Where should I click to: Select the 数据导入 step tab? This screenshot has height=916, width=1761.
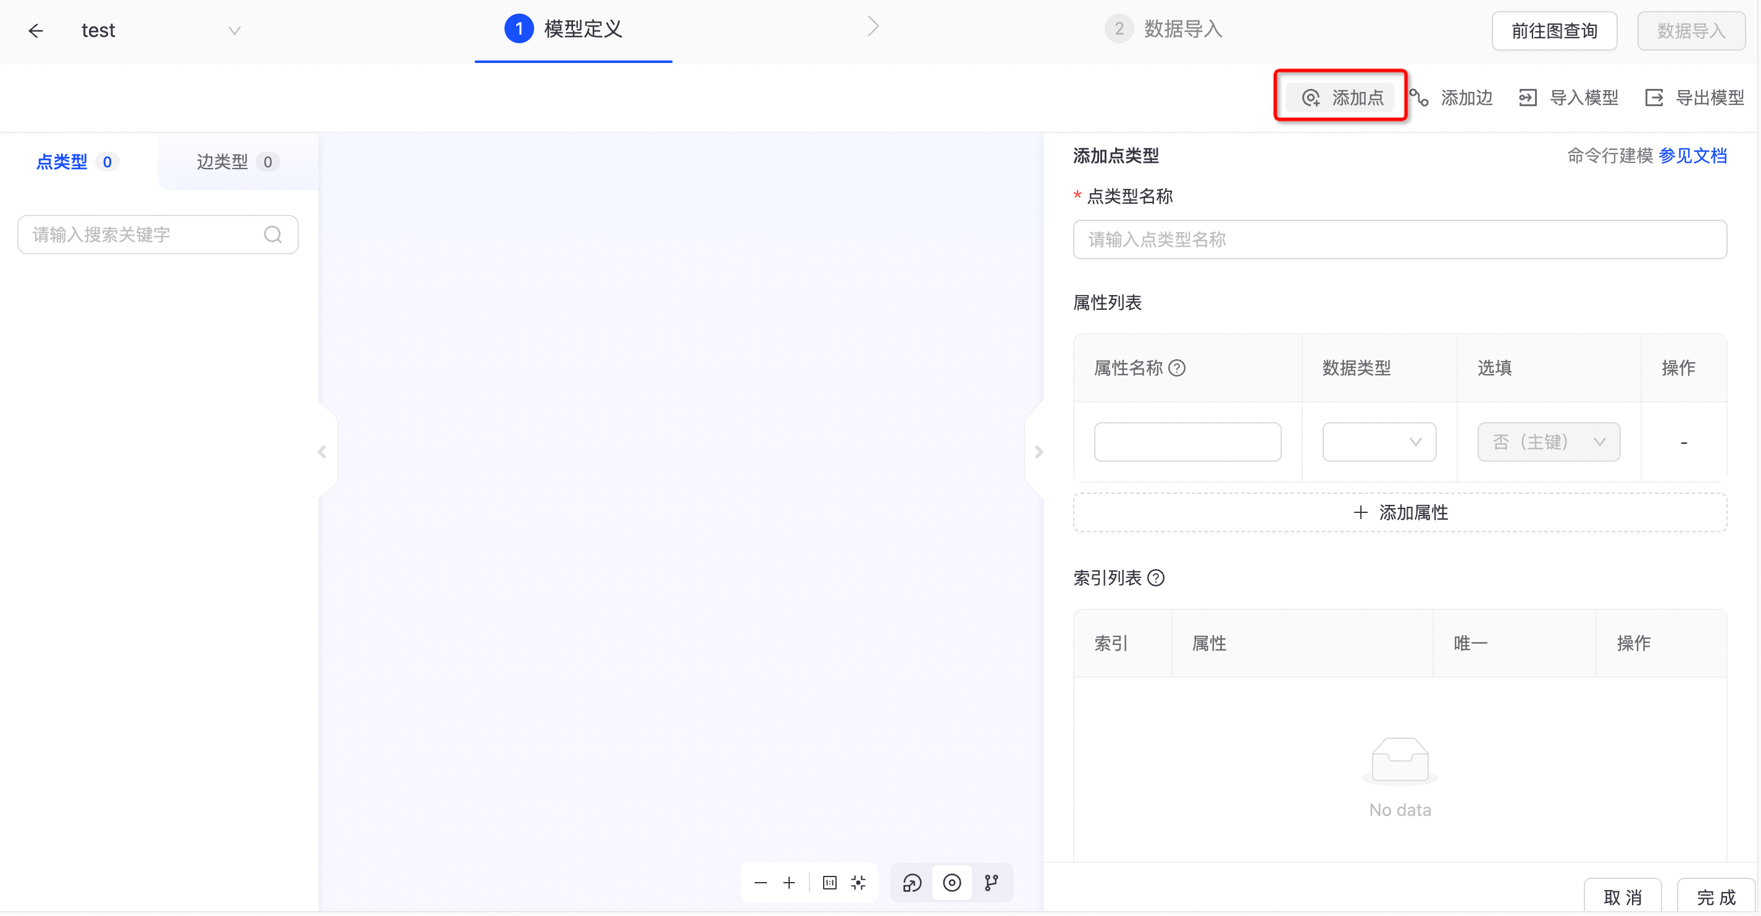click(x=1164, y=29)
